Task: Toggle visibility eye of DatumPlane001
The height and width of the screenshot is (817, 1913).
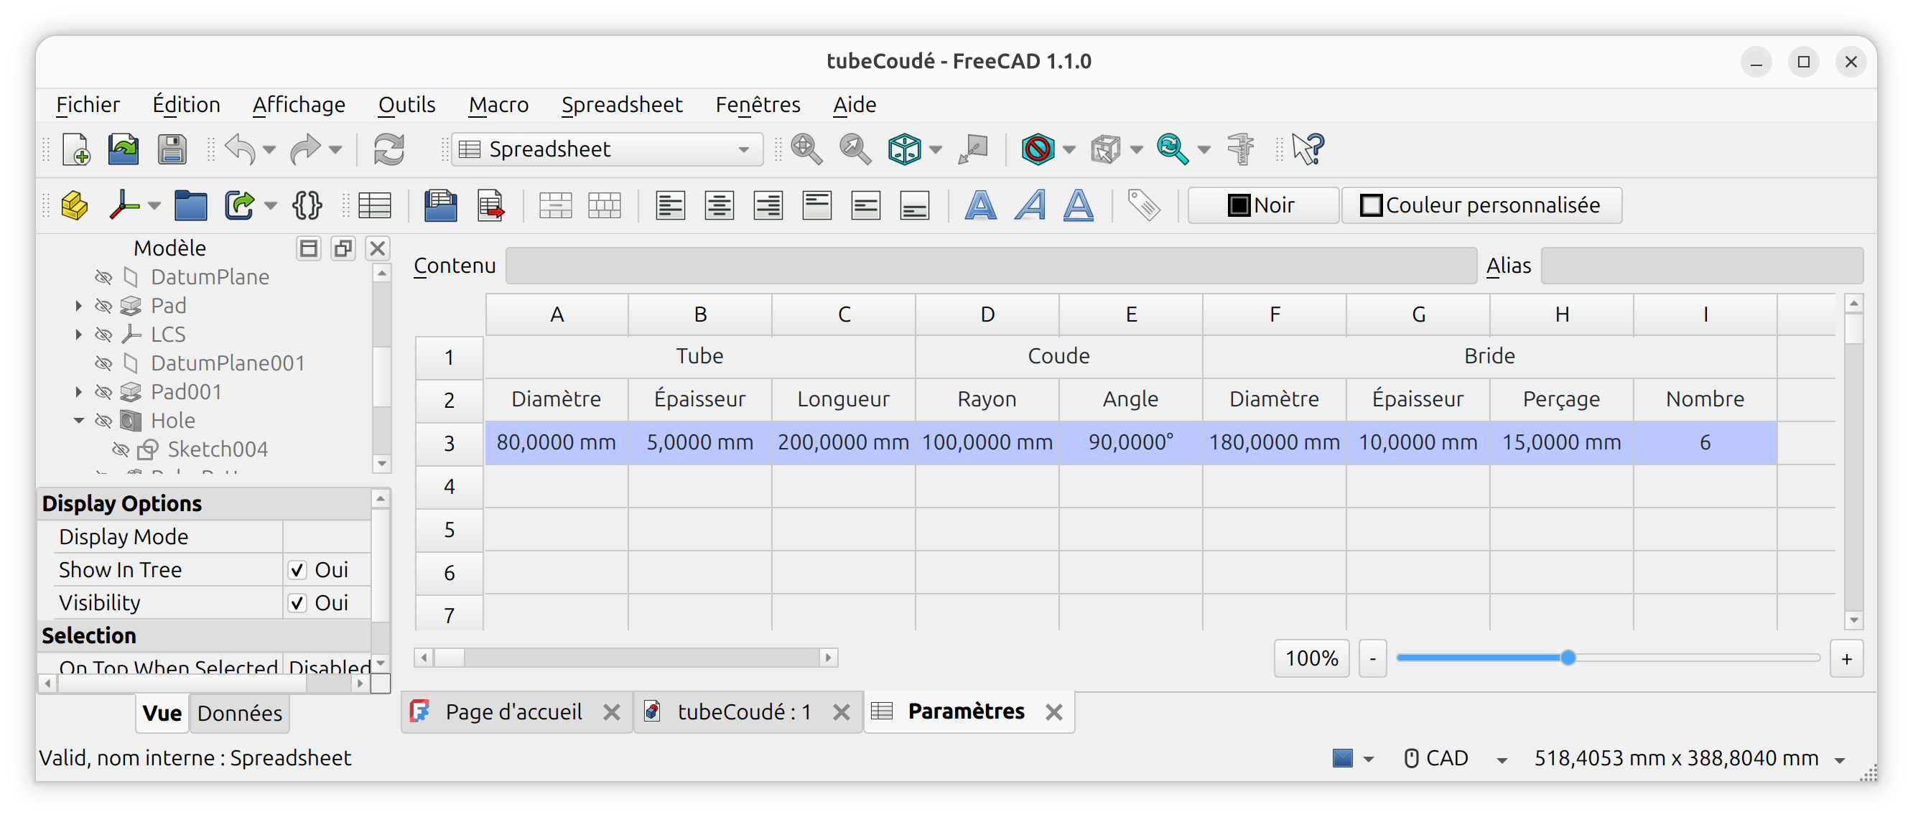Action: click(x=104, y=363)
